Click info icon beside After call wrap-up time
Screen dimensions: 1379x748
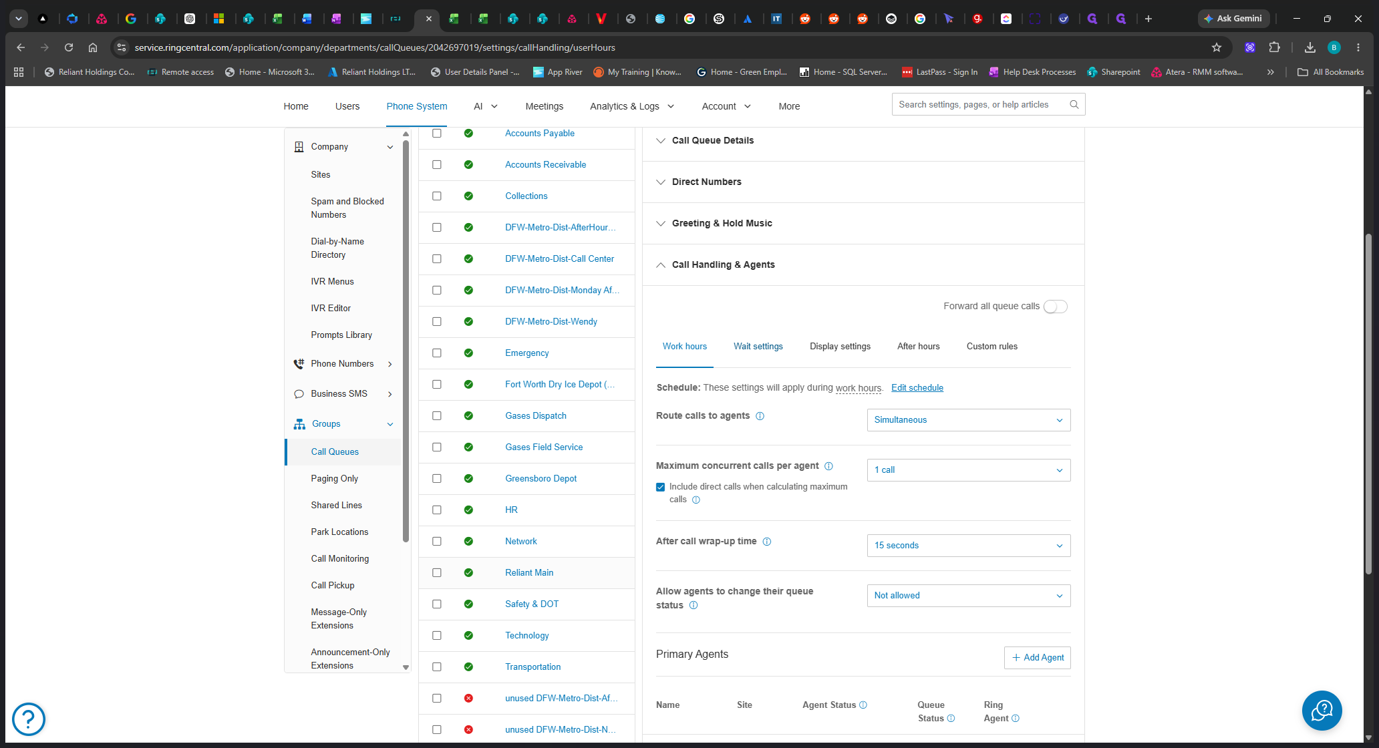[767, 542]
